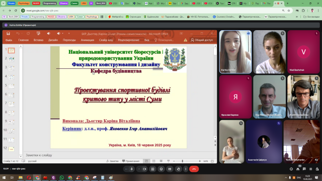Expand camera settings chevron arrow
The height and width of the screenshot is (181, 322).
click(139, 169)
